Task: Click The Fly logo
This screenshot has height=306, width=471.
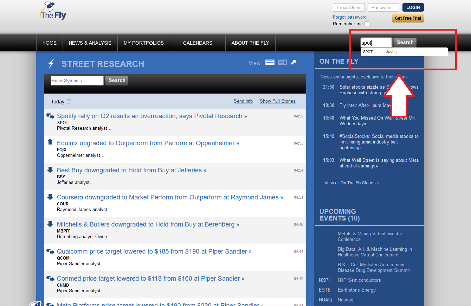Action: [53, 11]
